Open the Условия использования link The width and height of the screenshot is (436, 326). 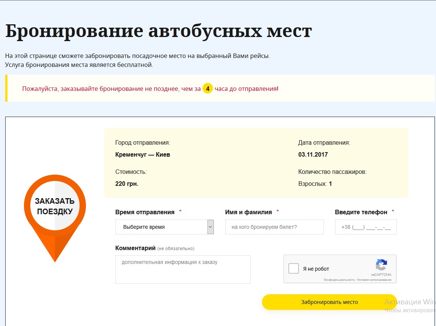pos(374,280)
